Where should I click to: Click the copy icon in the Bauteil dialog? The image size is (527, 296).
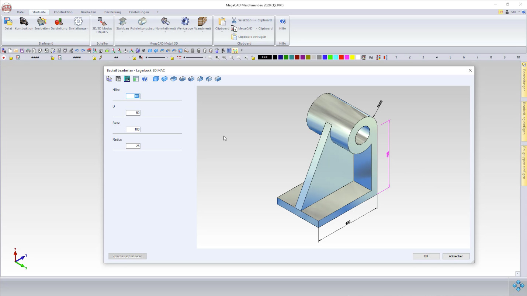109,79
